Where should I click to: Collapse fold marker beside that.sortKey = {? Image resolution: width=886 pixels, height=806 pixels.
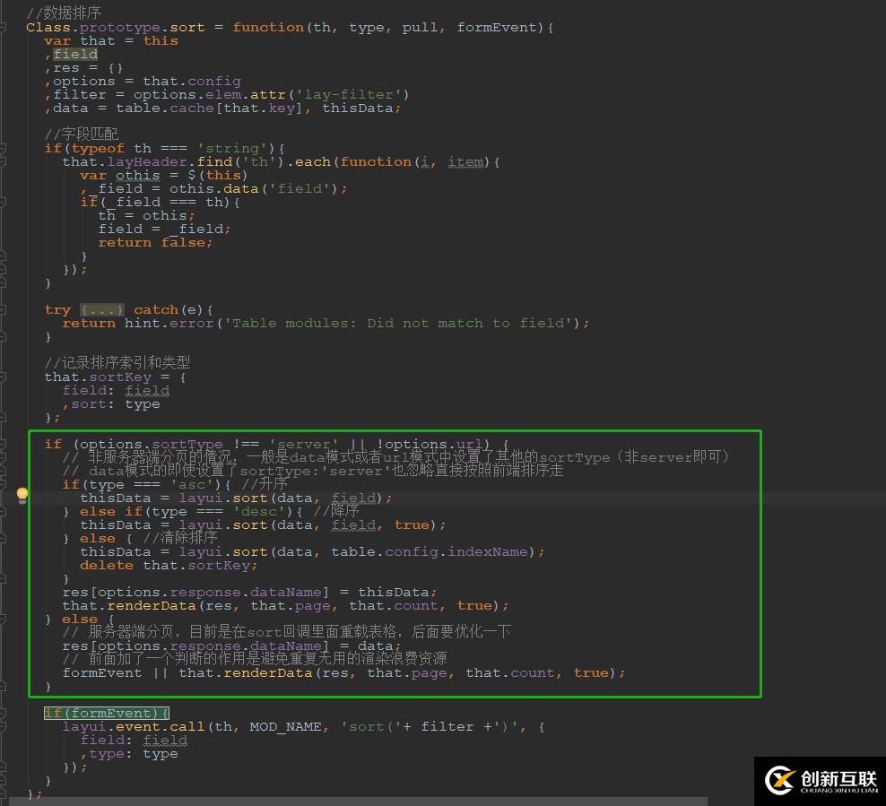click(3, 377)
